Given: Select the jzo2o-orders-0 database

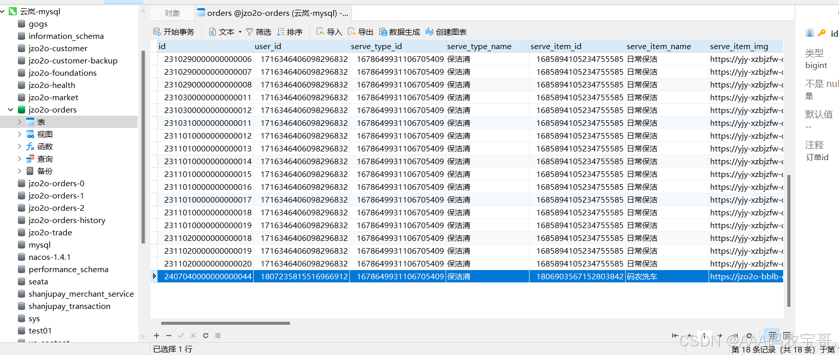Looking at the screenshot, I should (x=51, y=183).
